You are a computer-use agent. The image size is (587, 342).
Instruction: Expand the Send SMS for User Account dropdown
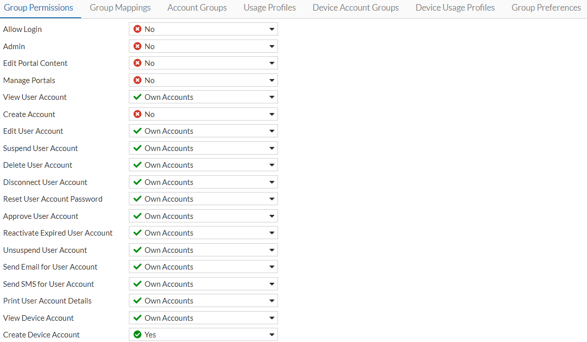[x=271, y=284]
